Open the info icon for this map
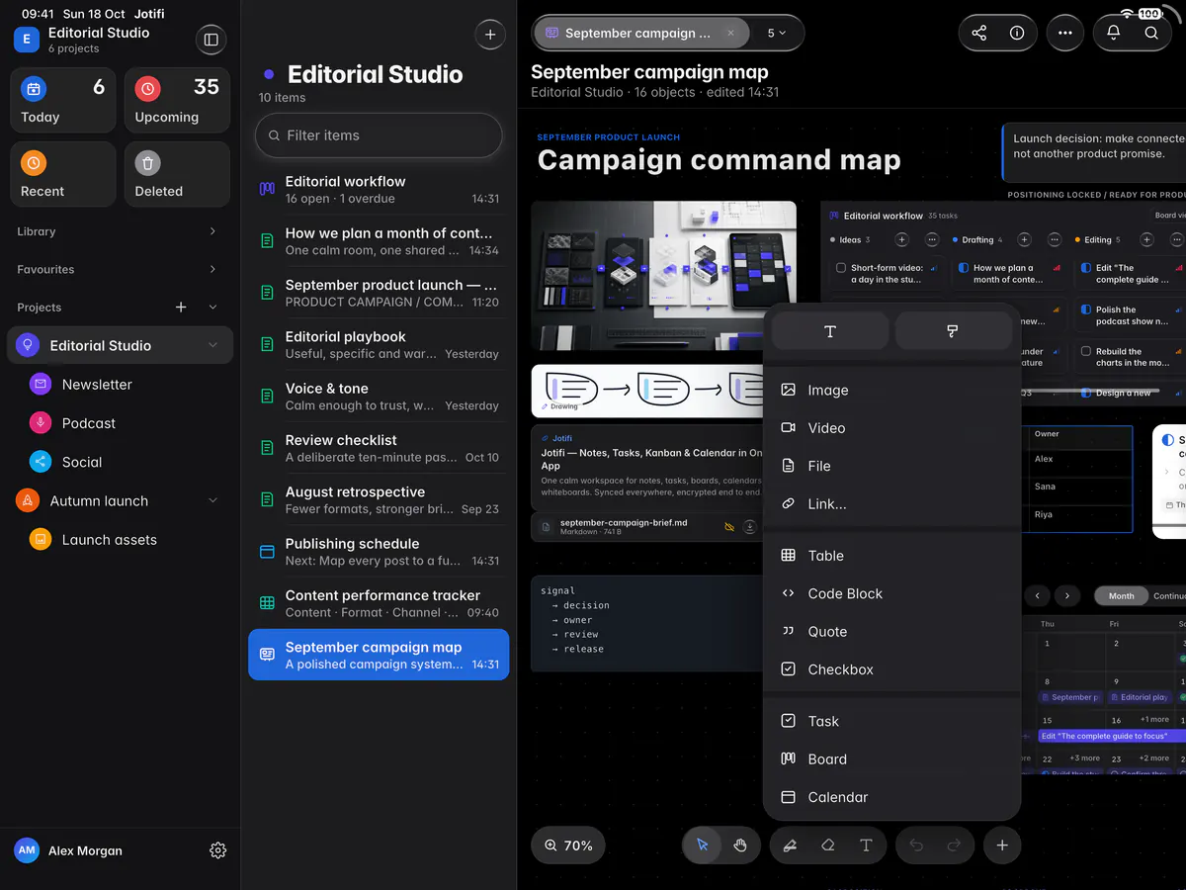This screenshot has width=1186, height=890. click(x=1017, y=33)
